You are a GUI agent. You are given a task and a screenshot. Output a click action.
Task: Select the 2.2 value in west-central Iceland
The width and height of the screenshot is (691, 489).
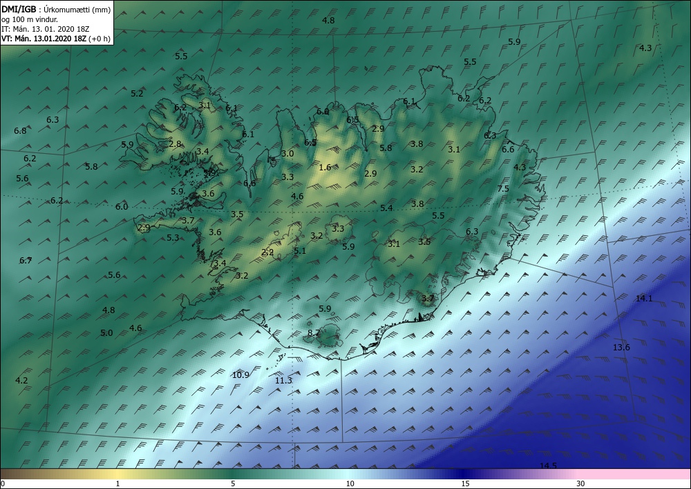pos(267,252)
